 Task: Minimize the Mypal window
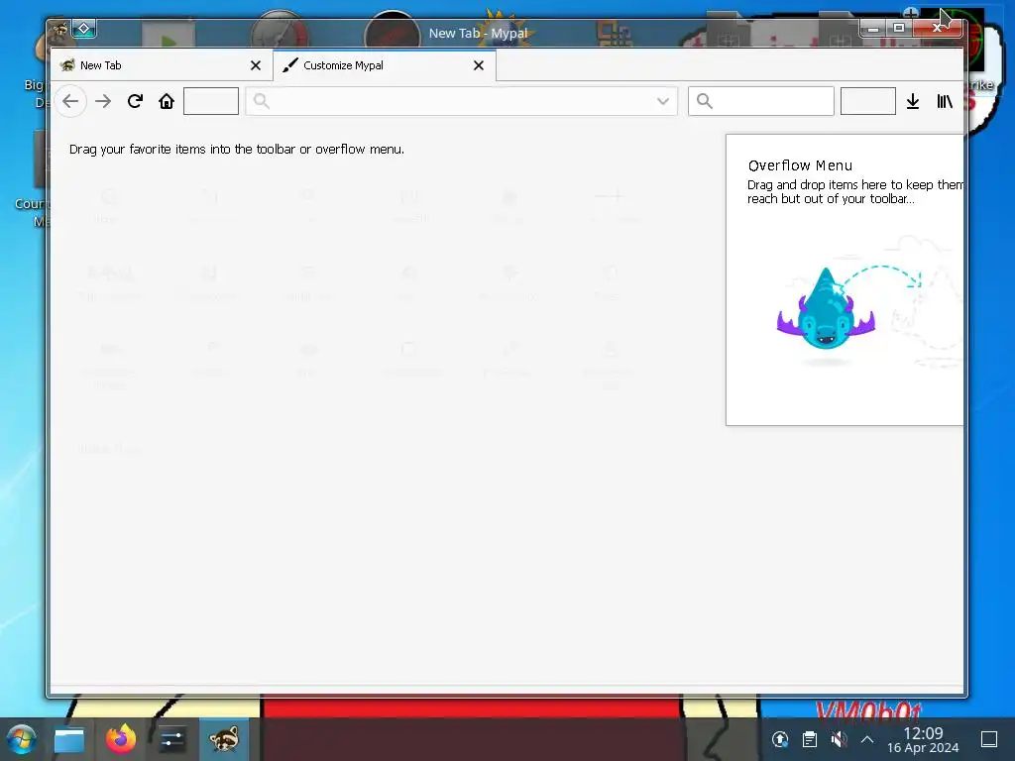tap(873, 28)
